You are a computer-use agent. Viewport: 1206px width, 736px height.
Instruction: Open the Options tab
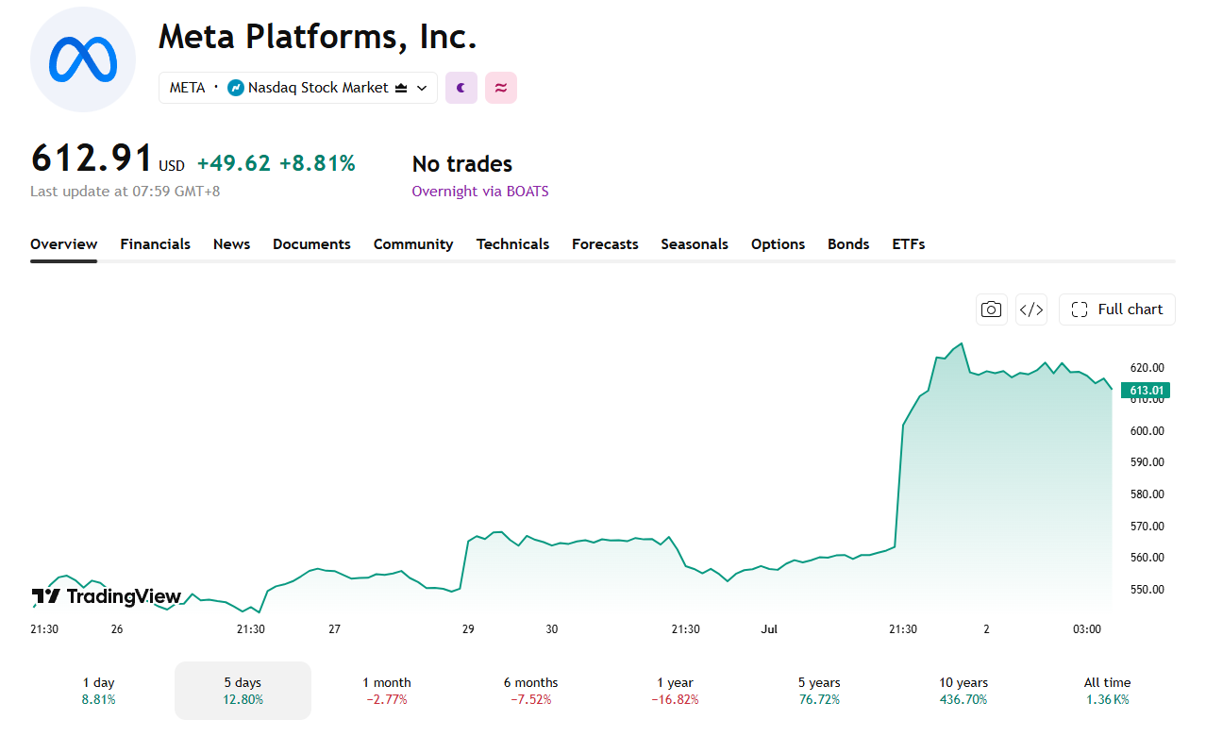tap(778, 244)
